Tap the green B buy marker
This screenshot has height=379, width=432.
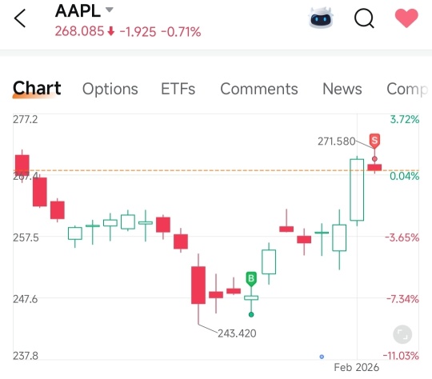[x=251, y=279]
